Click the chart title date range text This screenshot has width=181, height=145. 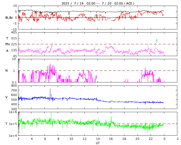98,3
